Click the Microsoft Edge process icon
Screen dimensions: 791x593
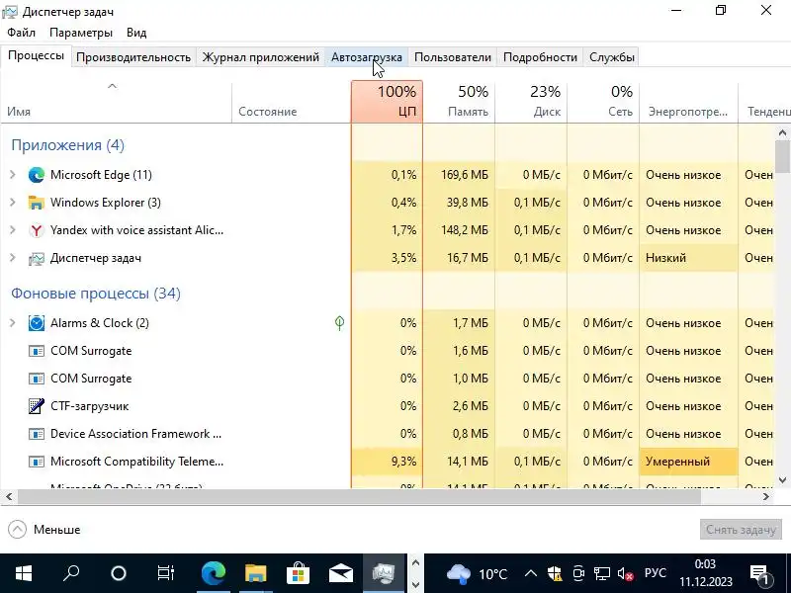(x=37, y=175)
